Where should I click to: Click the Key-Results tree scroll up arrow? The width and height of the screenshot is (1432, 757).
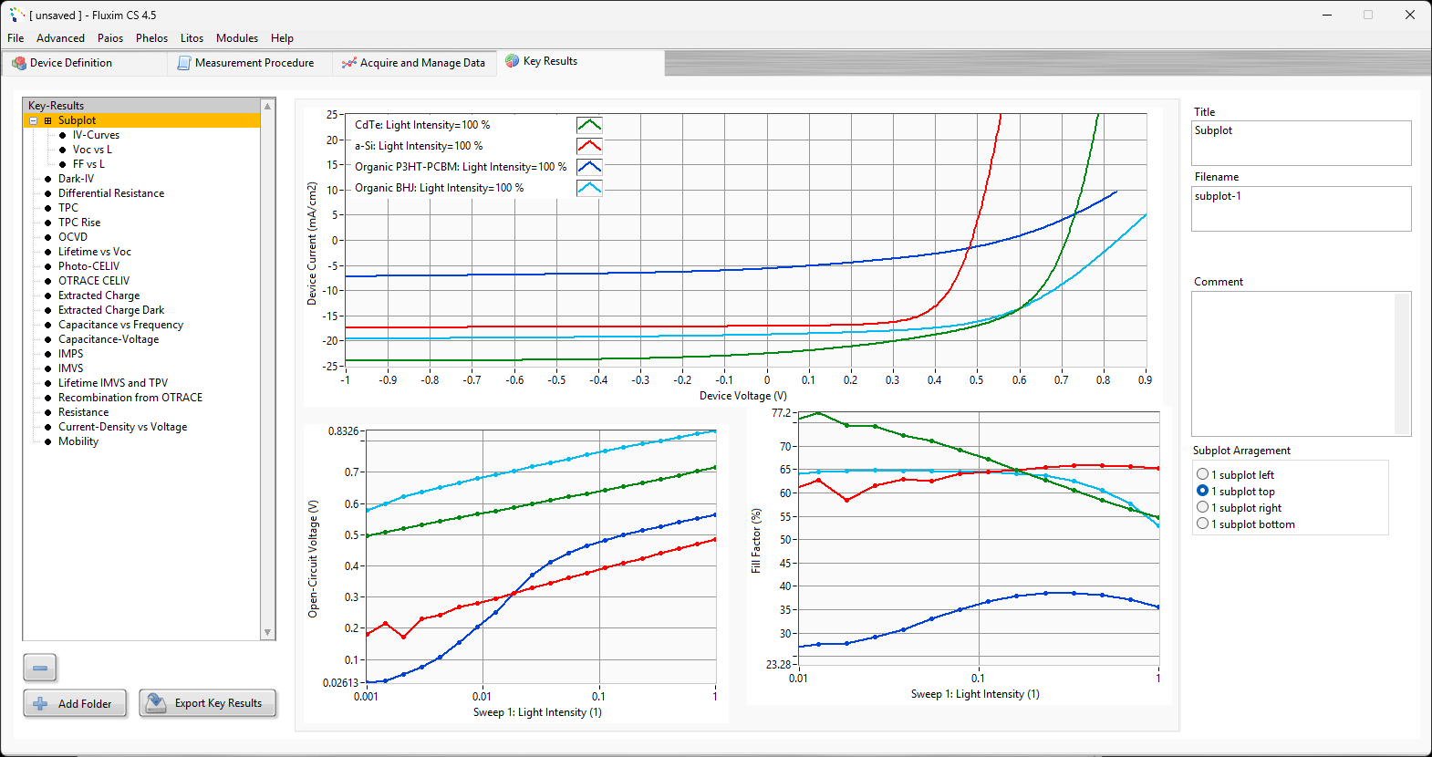(268, 106)
